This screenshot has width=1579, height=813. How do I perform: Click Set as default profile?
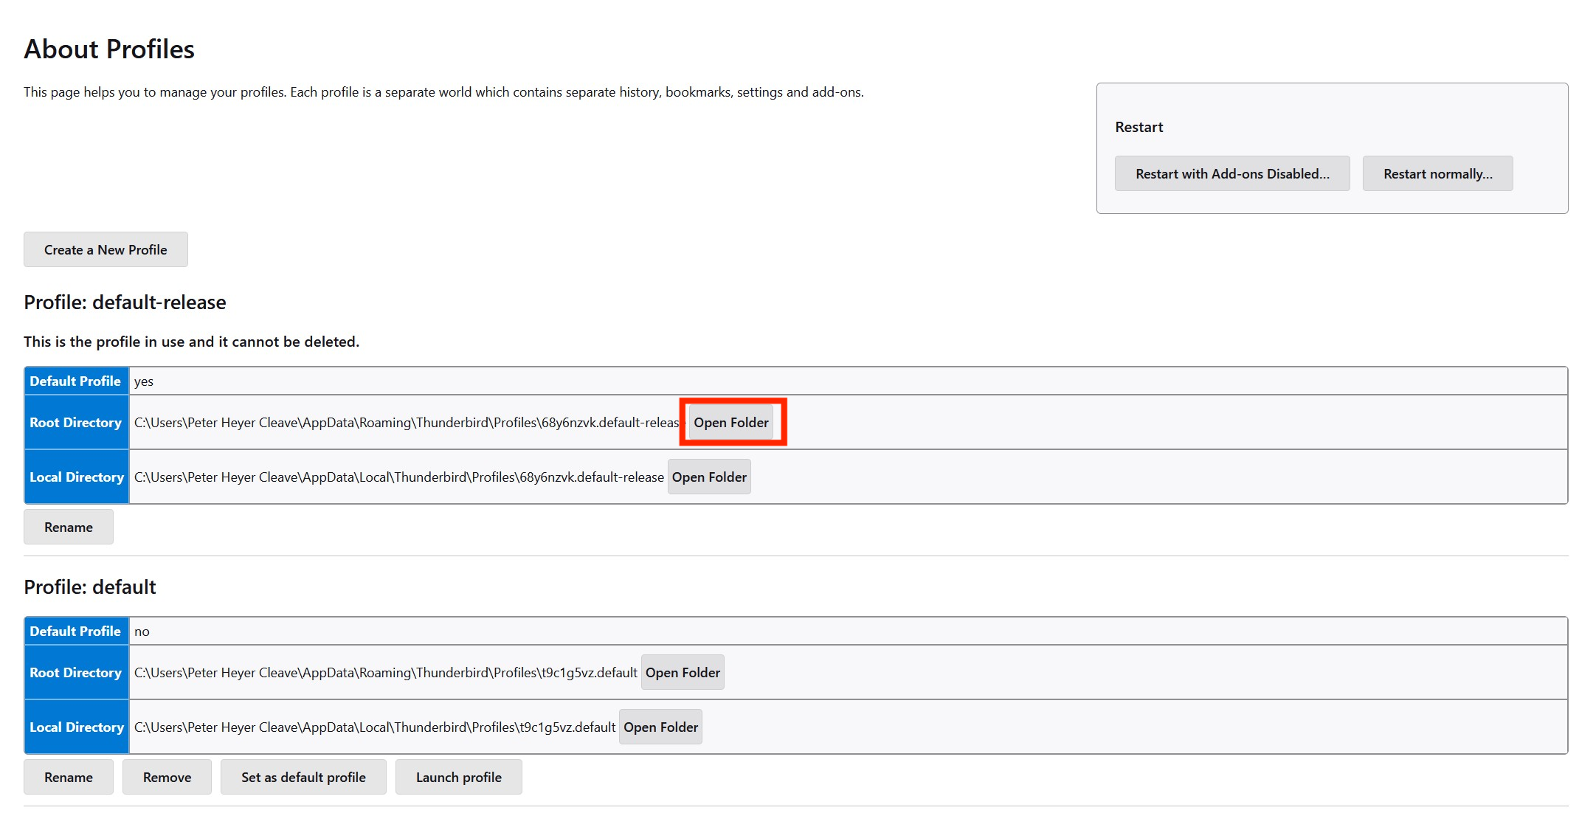pyautogui.click(x=303, y=777)
